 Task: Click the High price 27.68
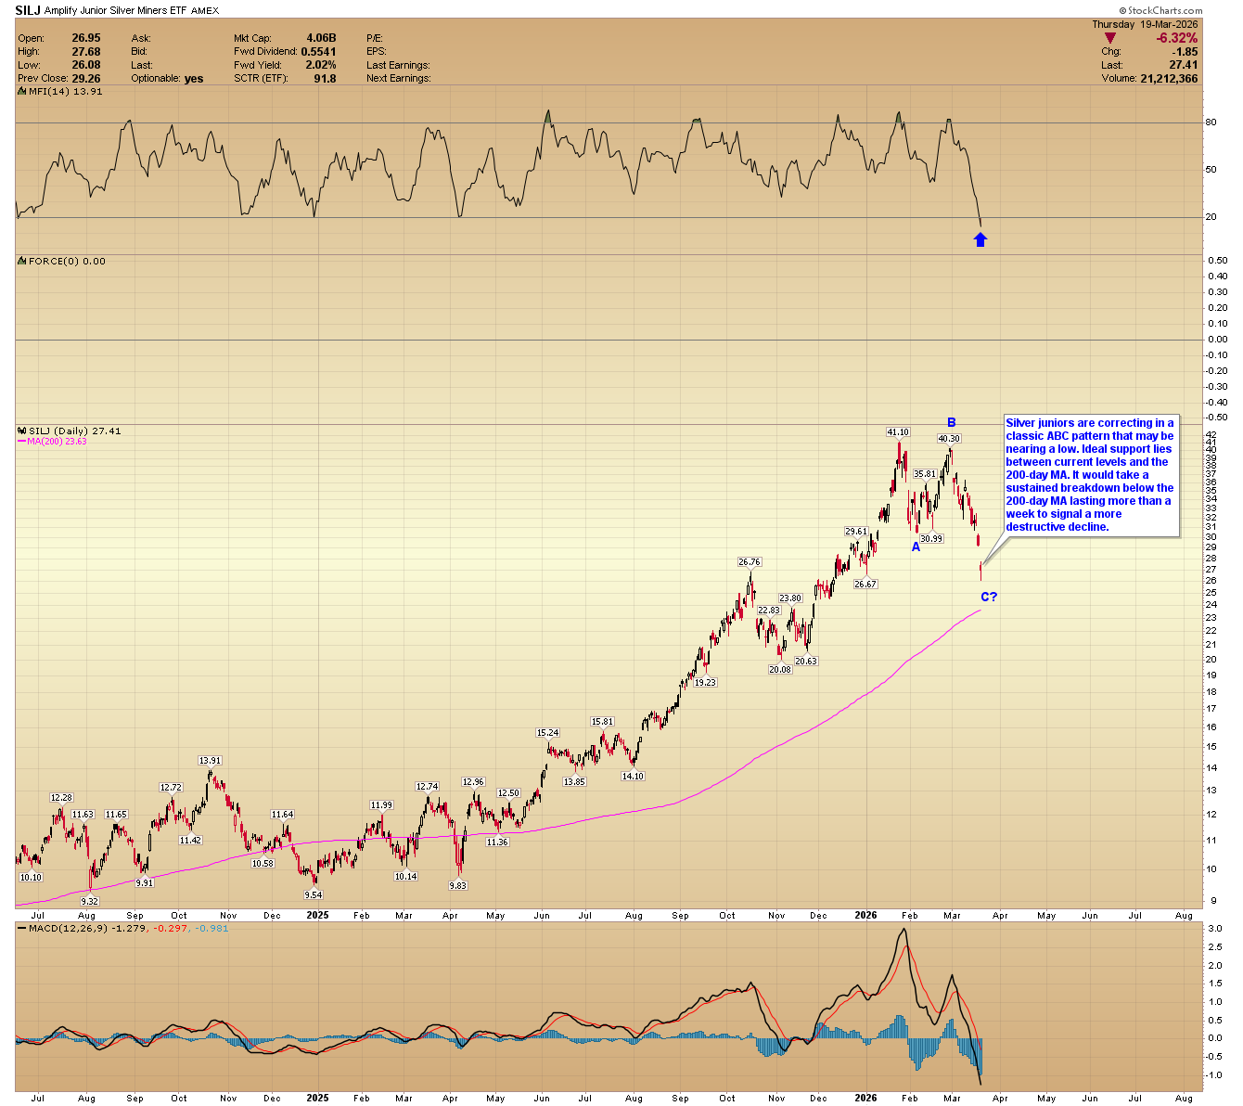(86, 52)
